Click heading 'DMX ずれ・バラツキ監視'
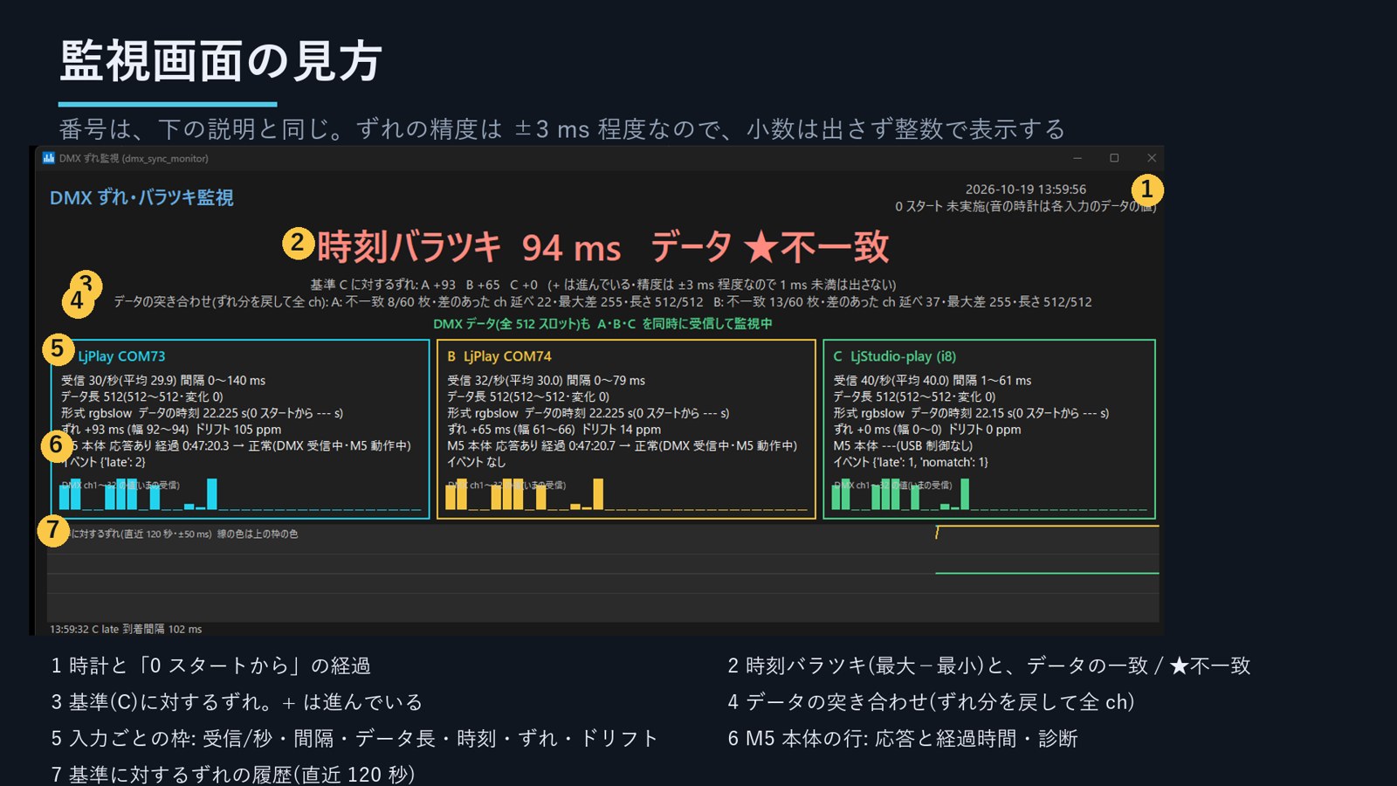This screenshot has height=786, width=1397. coord(141,197)
